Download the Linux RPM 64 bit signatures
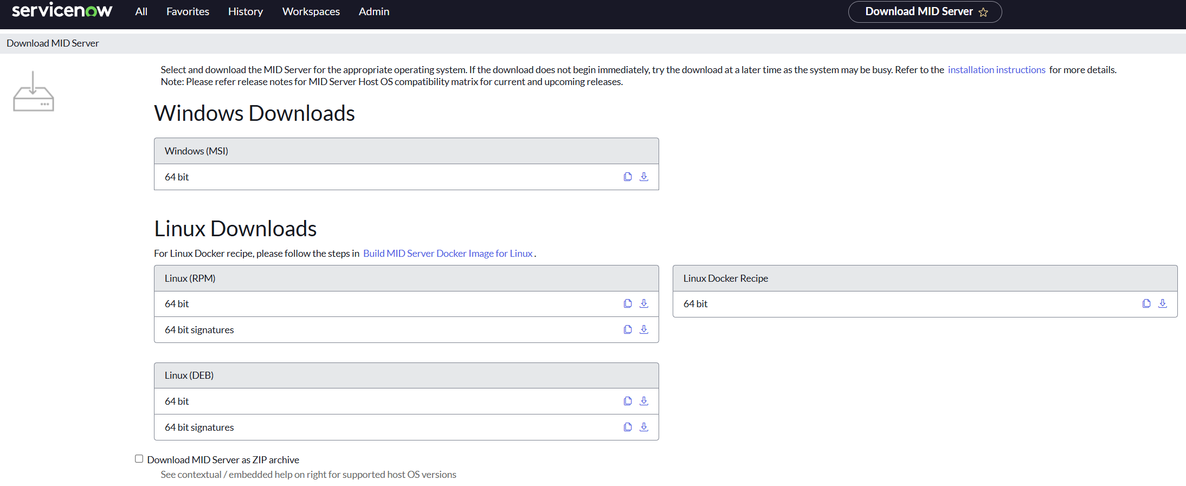 [644, 329]
